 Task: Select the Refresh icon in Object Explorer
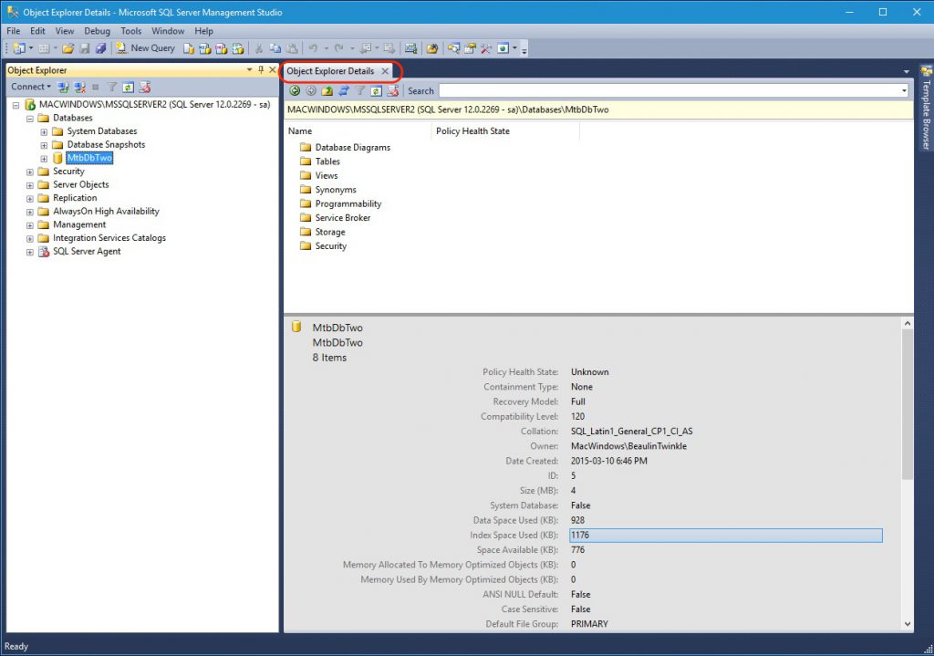click(128, 87)
